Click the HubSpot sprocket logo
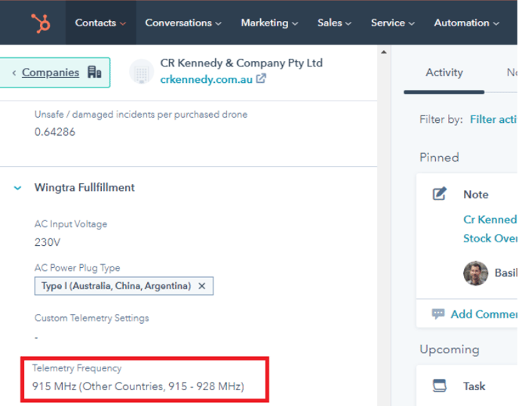Image resolution: width=519 pixels, height=406 pixels. pyautogui.click(x=41, y=23)
